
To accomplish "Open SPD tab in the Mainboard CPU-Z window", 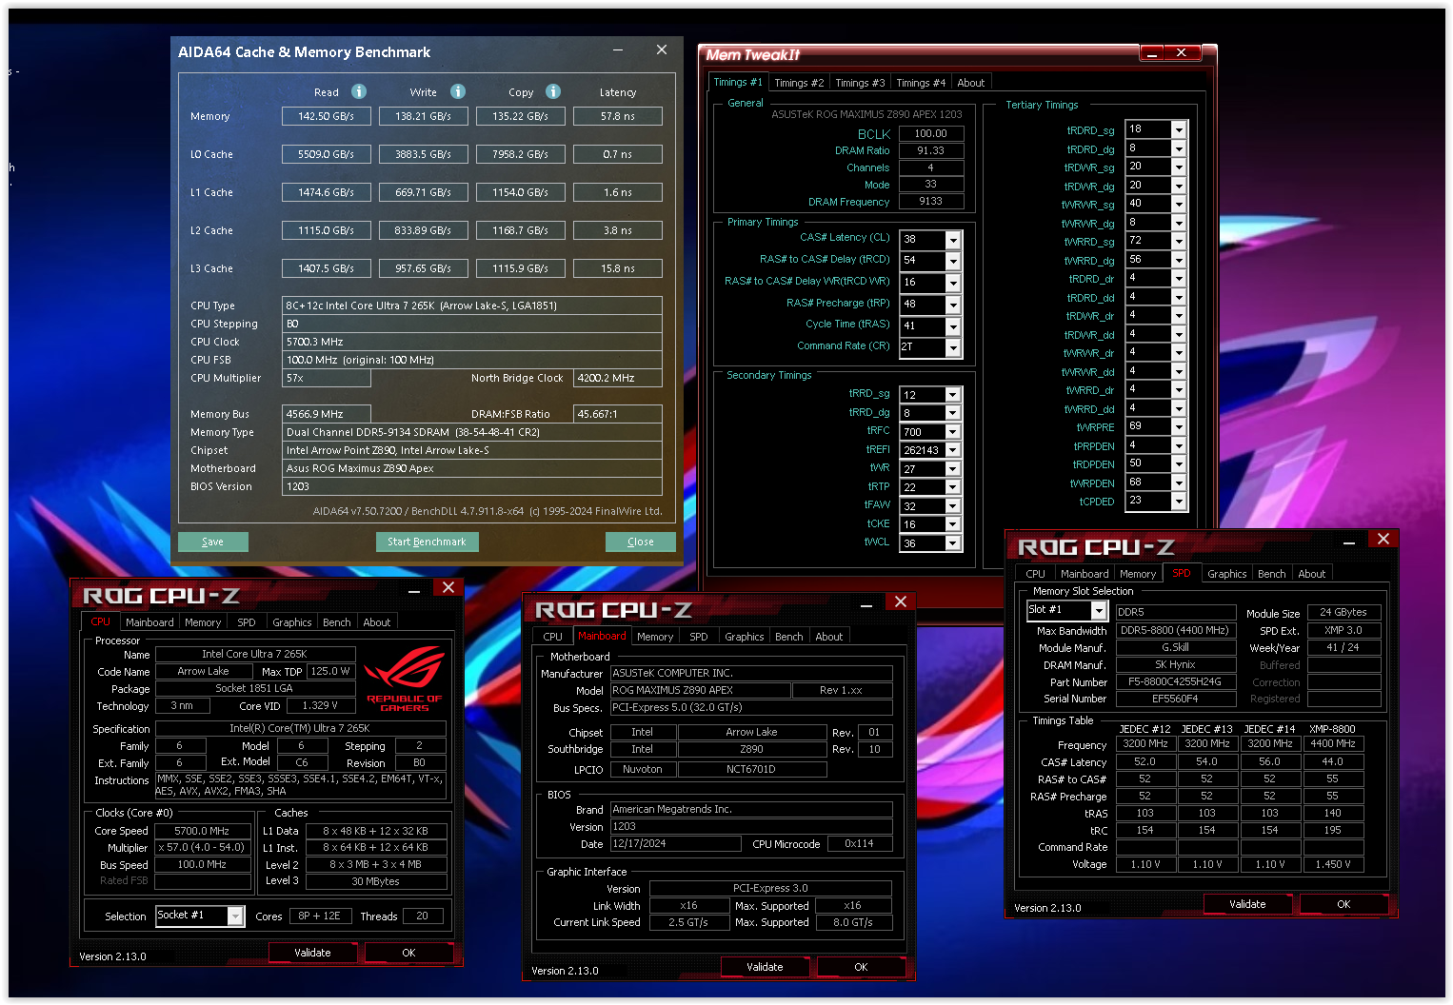I will [x=699, y=637].
